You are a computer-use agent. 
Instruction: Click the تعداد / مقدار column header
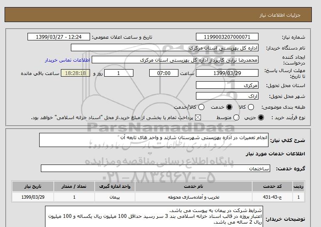click(x=74, y=186)
